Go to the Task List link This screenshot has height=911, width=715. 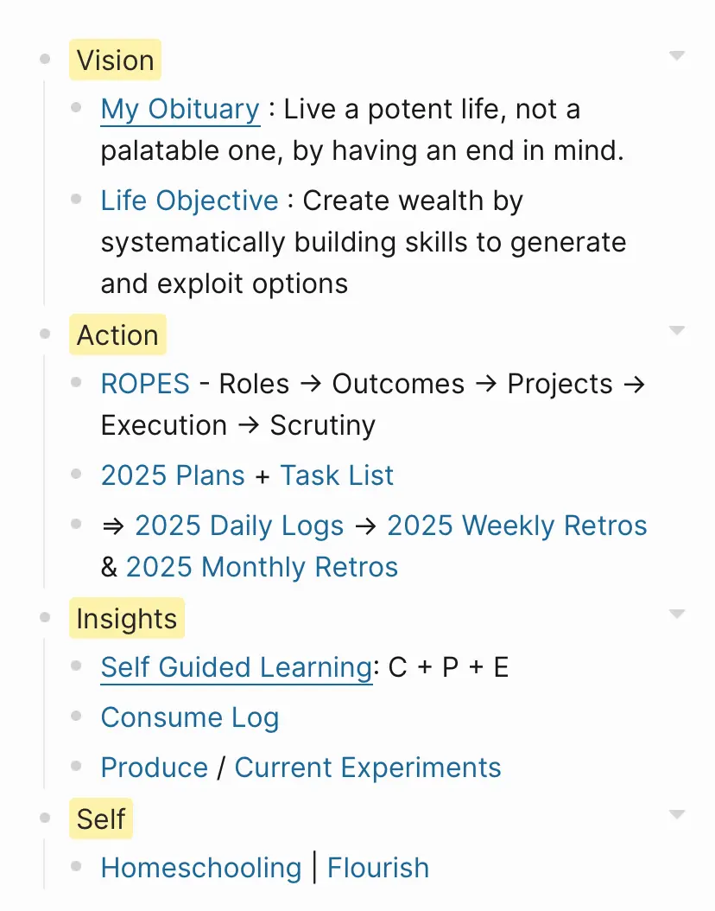click(x=337, y=476)
